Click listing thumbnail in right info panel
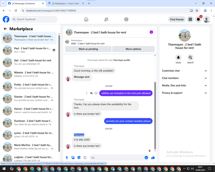This screenshot has height=172, width=215. (184, 35)
